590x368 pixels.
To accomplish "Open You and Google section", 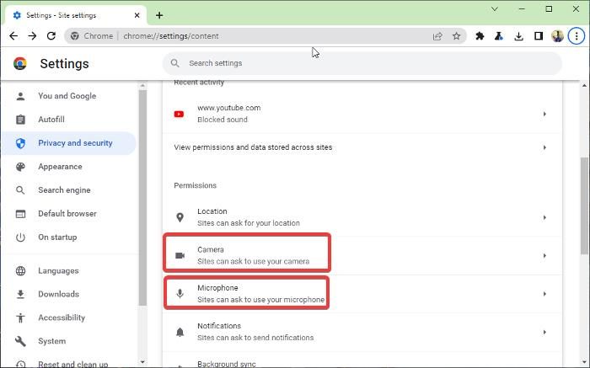I will click(x=68, y=96).
